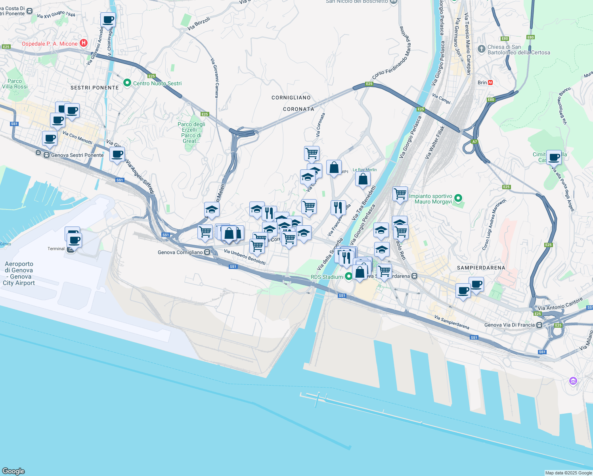This screenshot has width=593, height=476.
Task: Click the church icon for Chiesa di San Bartolomeo
Action: (x=481, y=49)
